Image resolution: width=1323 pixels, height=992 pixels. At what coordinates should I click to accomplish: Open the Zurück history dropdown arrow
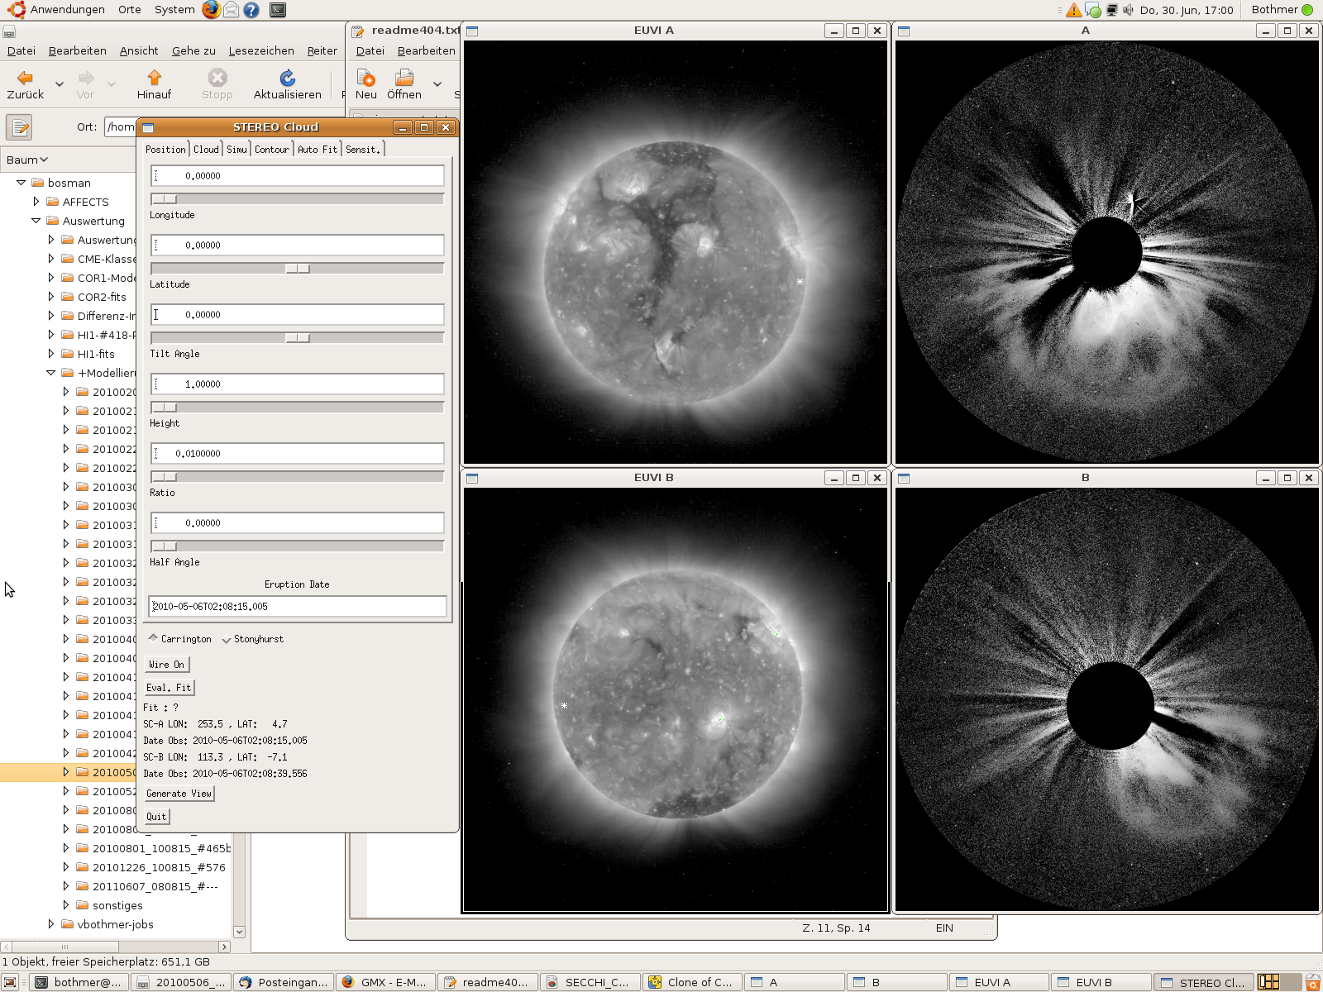pos(59,83)
